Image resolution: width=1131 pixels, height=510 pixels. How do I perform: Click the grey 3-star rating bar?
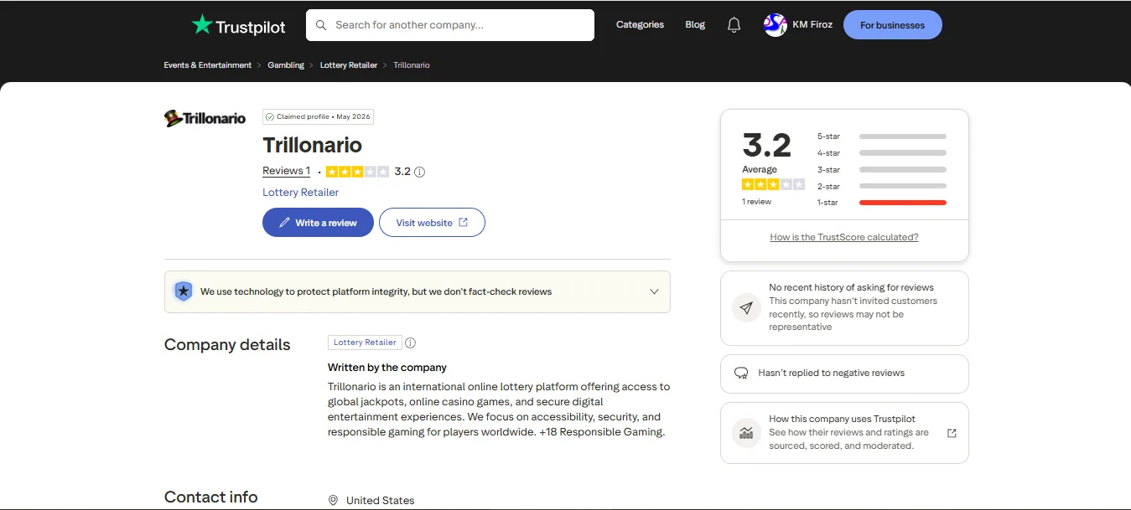click(x=903, y=170)
